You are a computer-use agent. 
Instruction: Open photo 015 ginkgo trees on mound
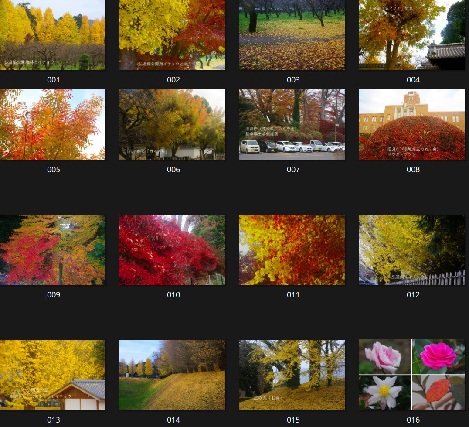point(292,375)
